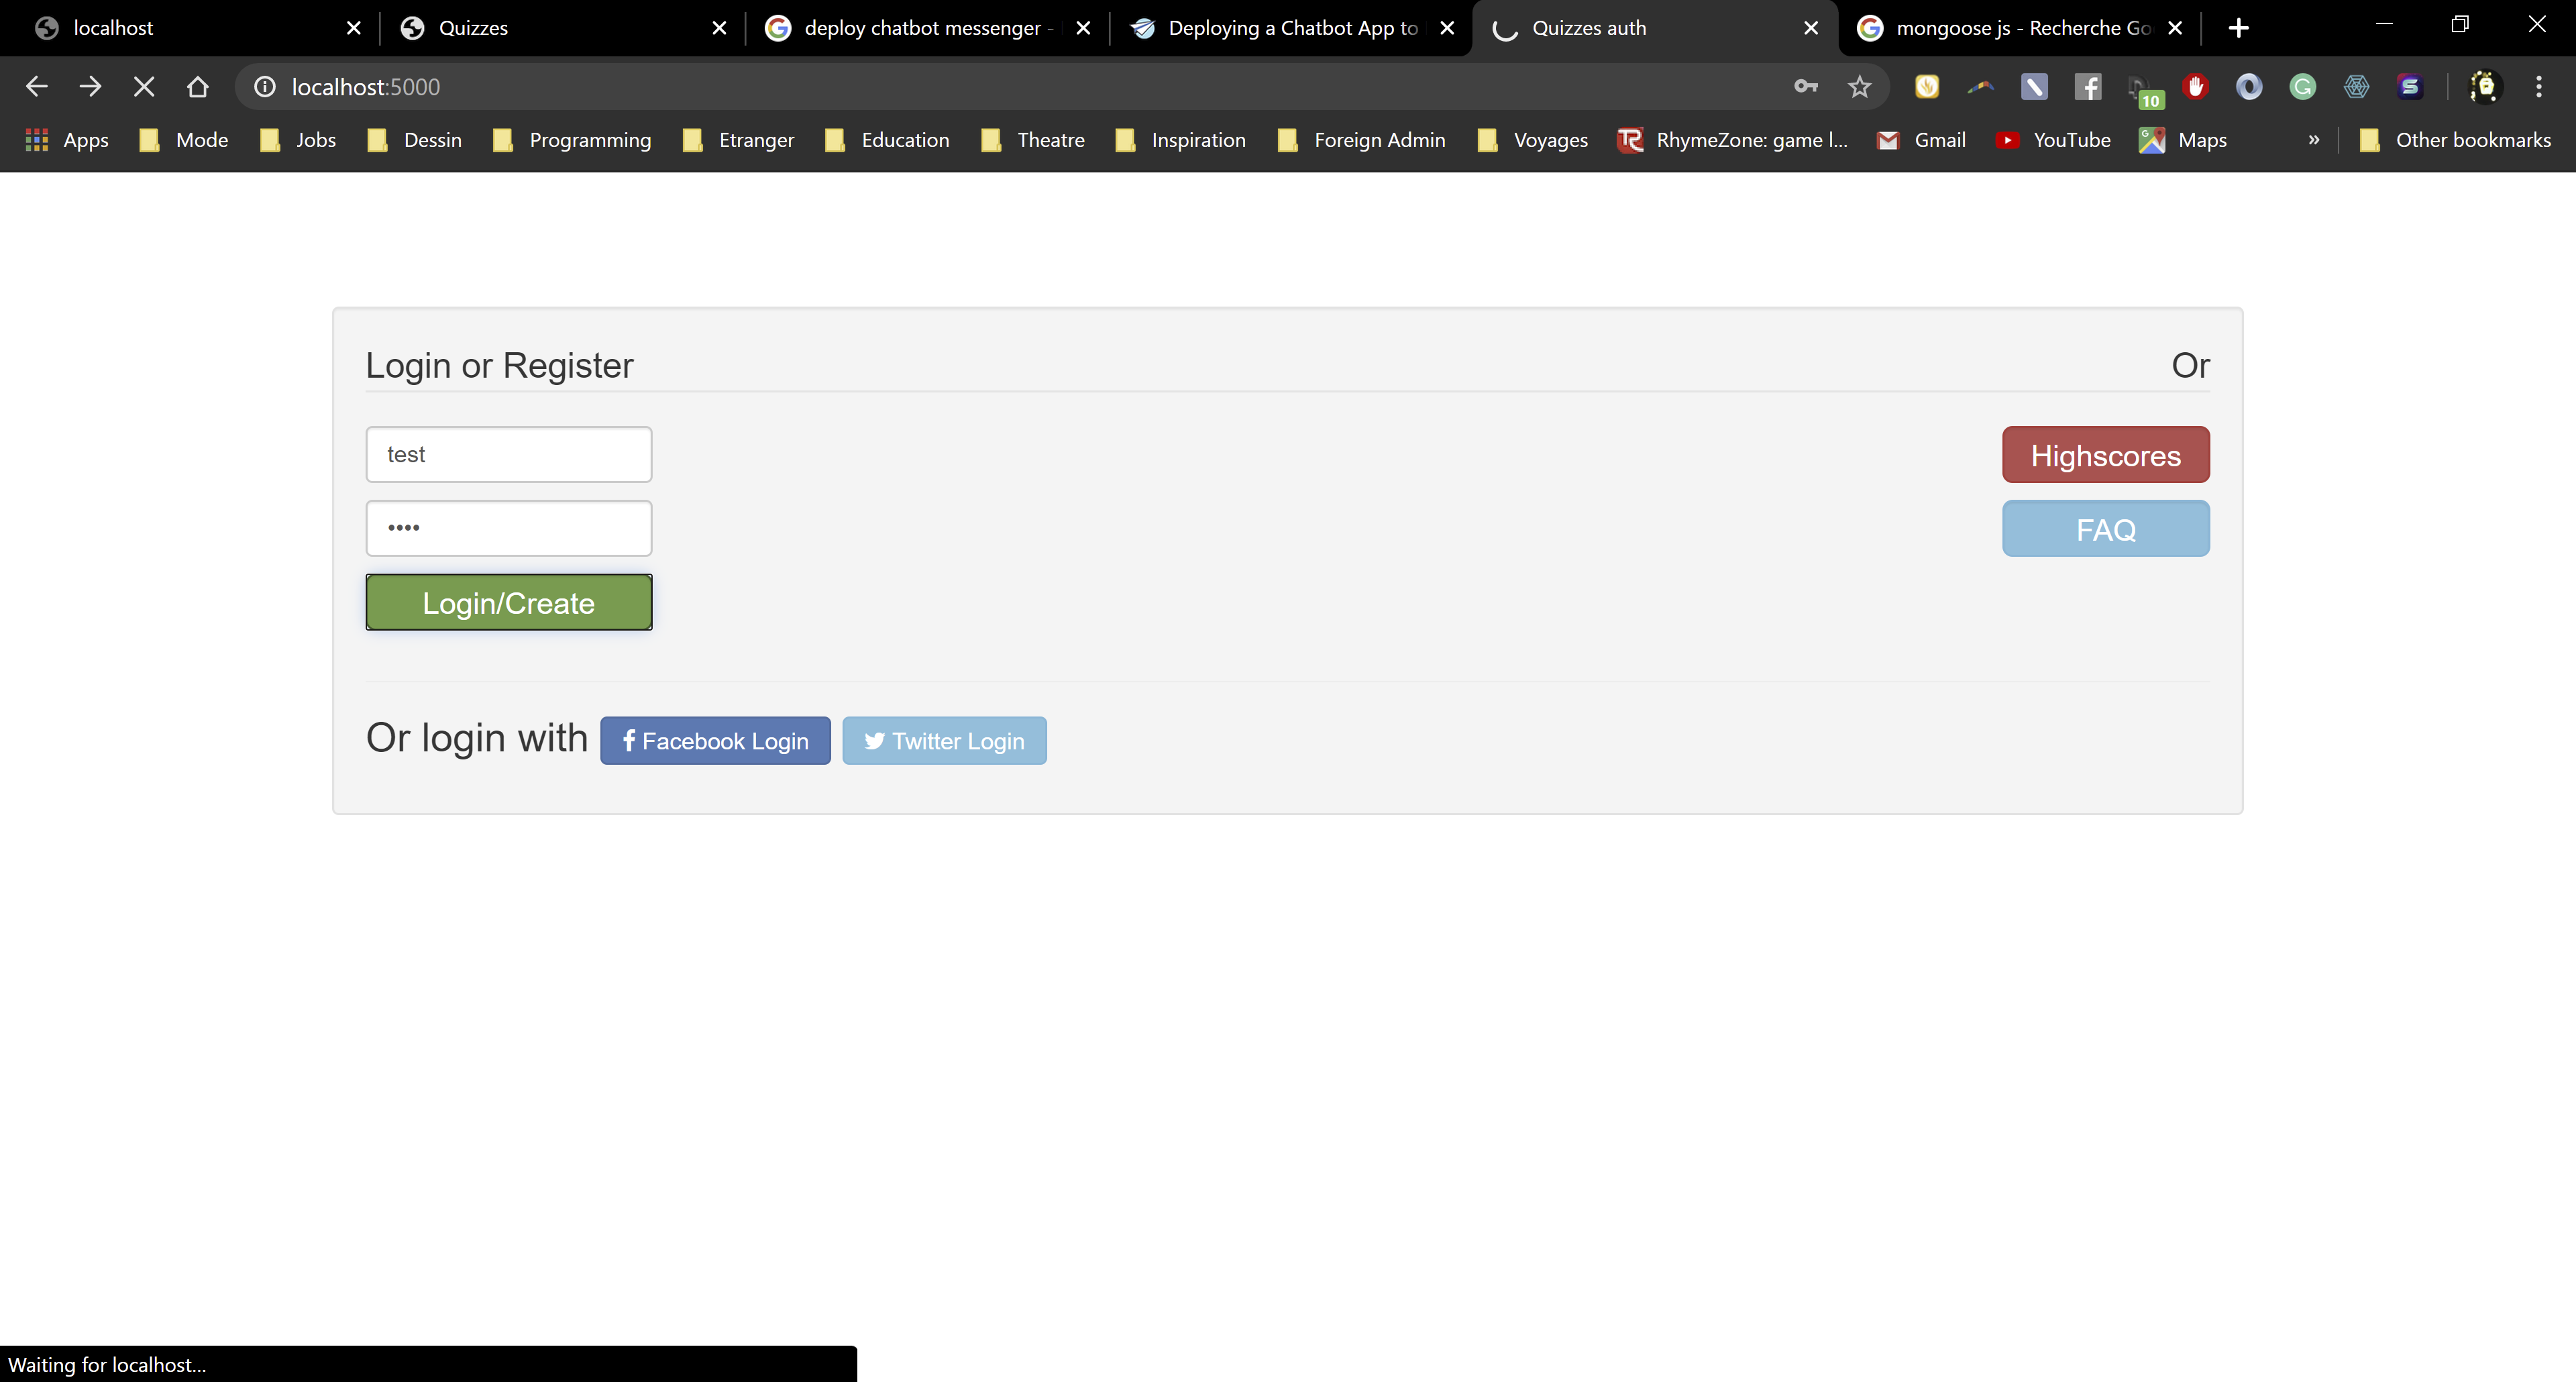Open the Highscores page

[x=2106, y=455]
